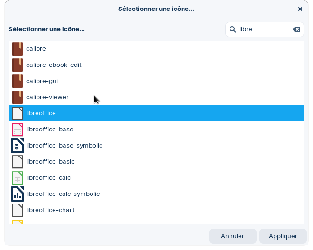Screen dimensions: 313x250
Task: Focus the icon search input field
Action: 264,29
